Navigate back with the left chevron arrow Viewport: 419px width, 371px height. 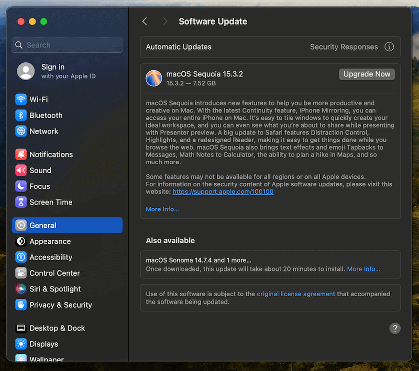145,21
